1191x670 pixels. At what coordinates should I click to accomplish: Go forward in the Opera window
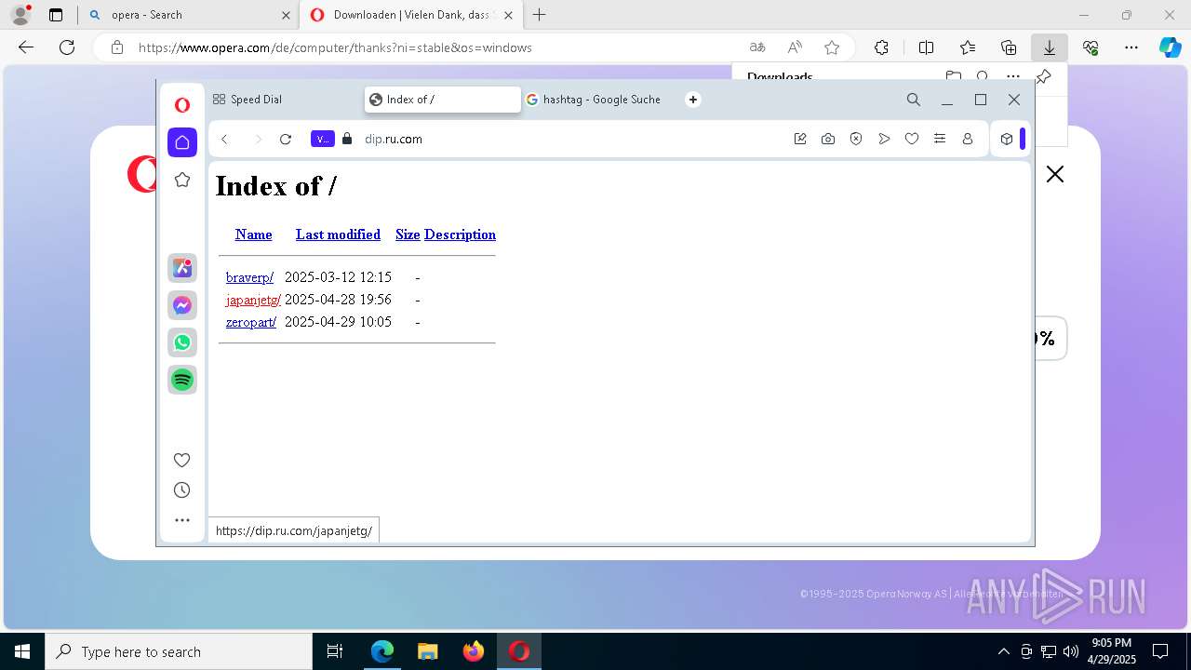(x=258, y=139)
